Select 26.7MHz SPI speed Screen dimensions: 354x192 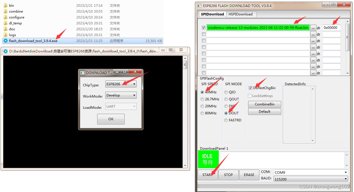(x=202, y=99)
